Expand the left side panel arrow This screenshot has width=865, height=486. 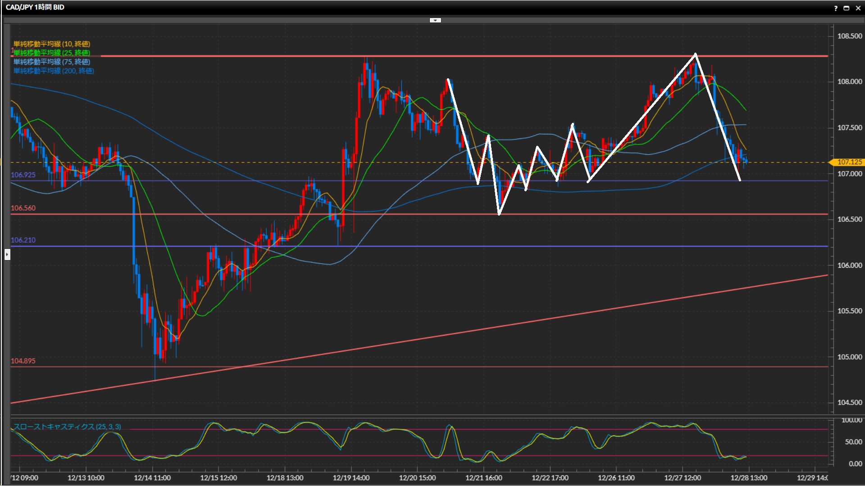[7, 255]
